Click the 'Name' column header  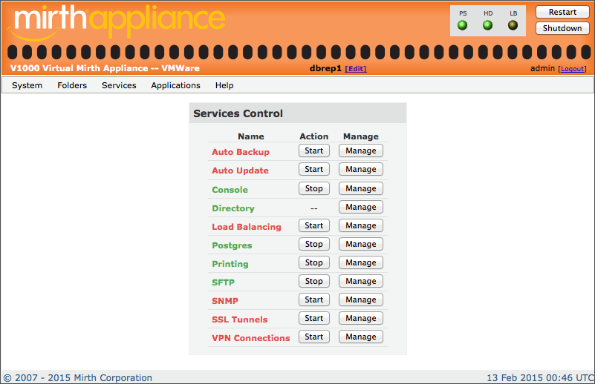(251, 136)
